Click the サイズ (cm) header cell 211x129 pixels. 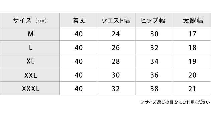(30, 20)
